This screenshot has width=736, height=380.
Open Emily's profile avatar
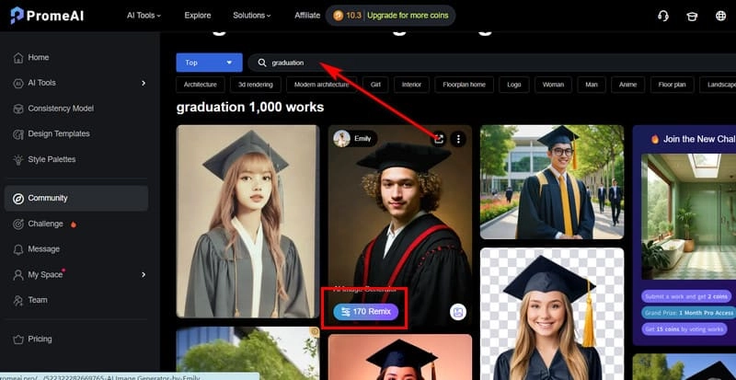point(341,139)
